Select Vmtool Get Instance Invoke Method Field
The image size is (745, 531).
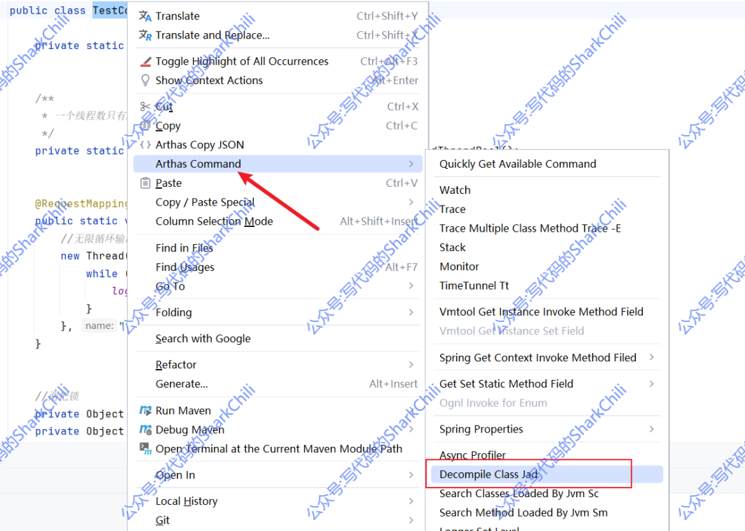pyautogui.click(x=547, y=312)
